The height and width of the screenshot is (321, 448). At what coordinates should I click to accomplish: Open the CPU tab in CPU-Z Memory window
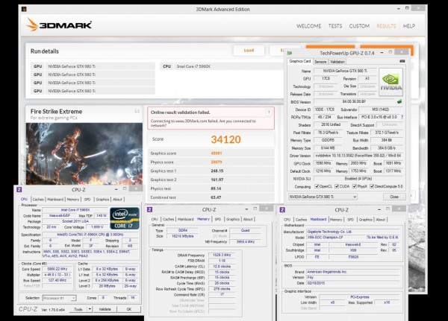click(155, 219)
